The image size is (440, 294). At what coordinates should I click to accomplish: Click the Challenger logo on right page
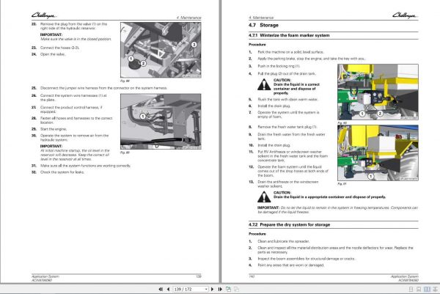pyautogui.click(x=405, y=15)
